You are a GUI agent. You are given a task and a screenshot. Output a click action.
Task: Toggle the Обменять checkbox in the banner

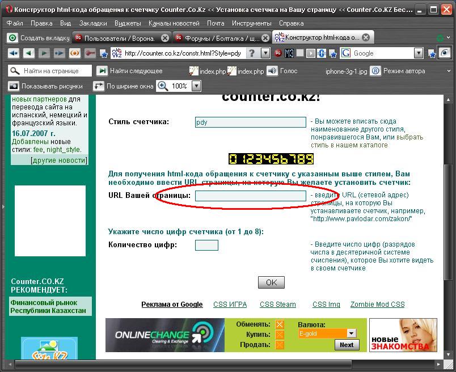point(280,324)
